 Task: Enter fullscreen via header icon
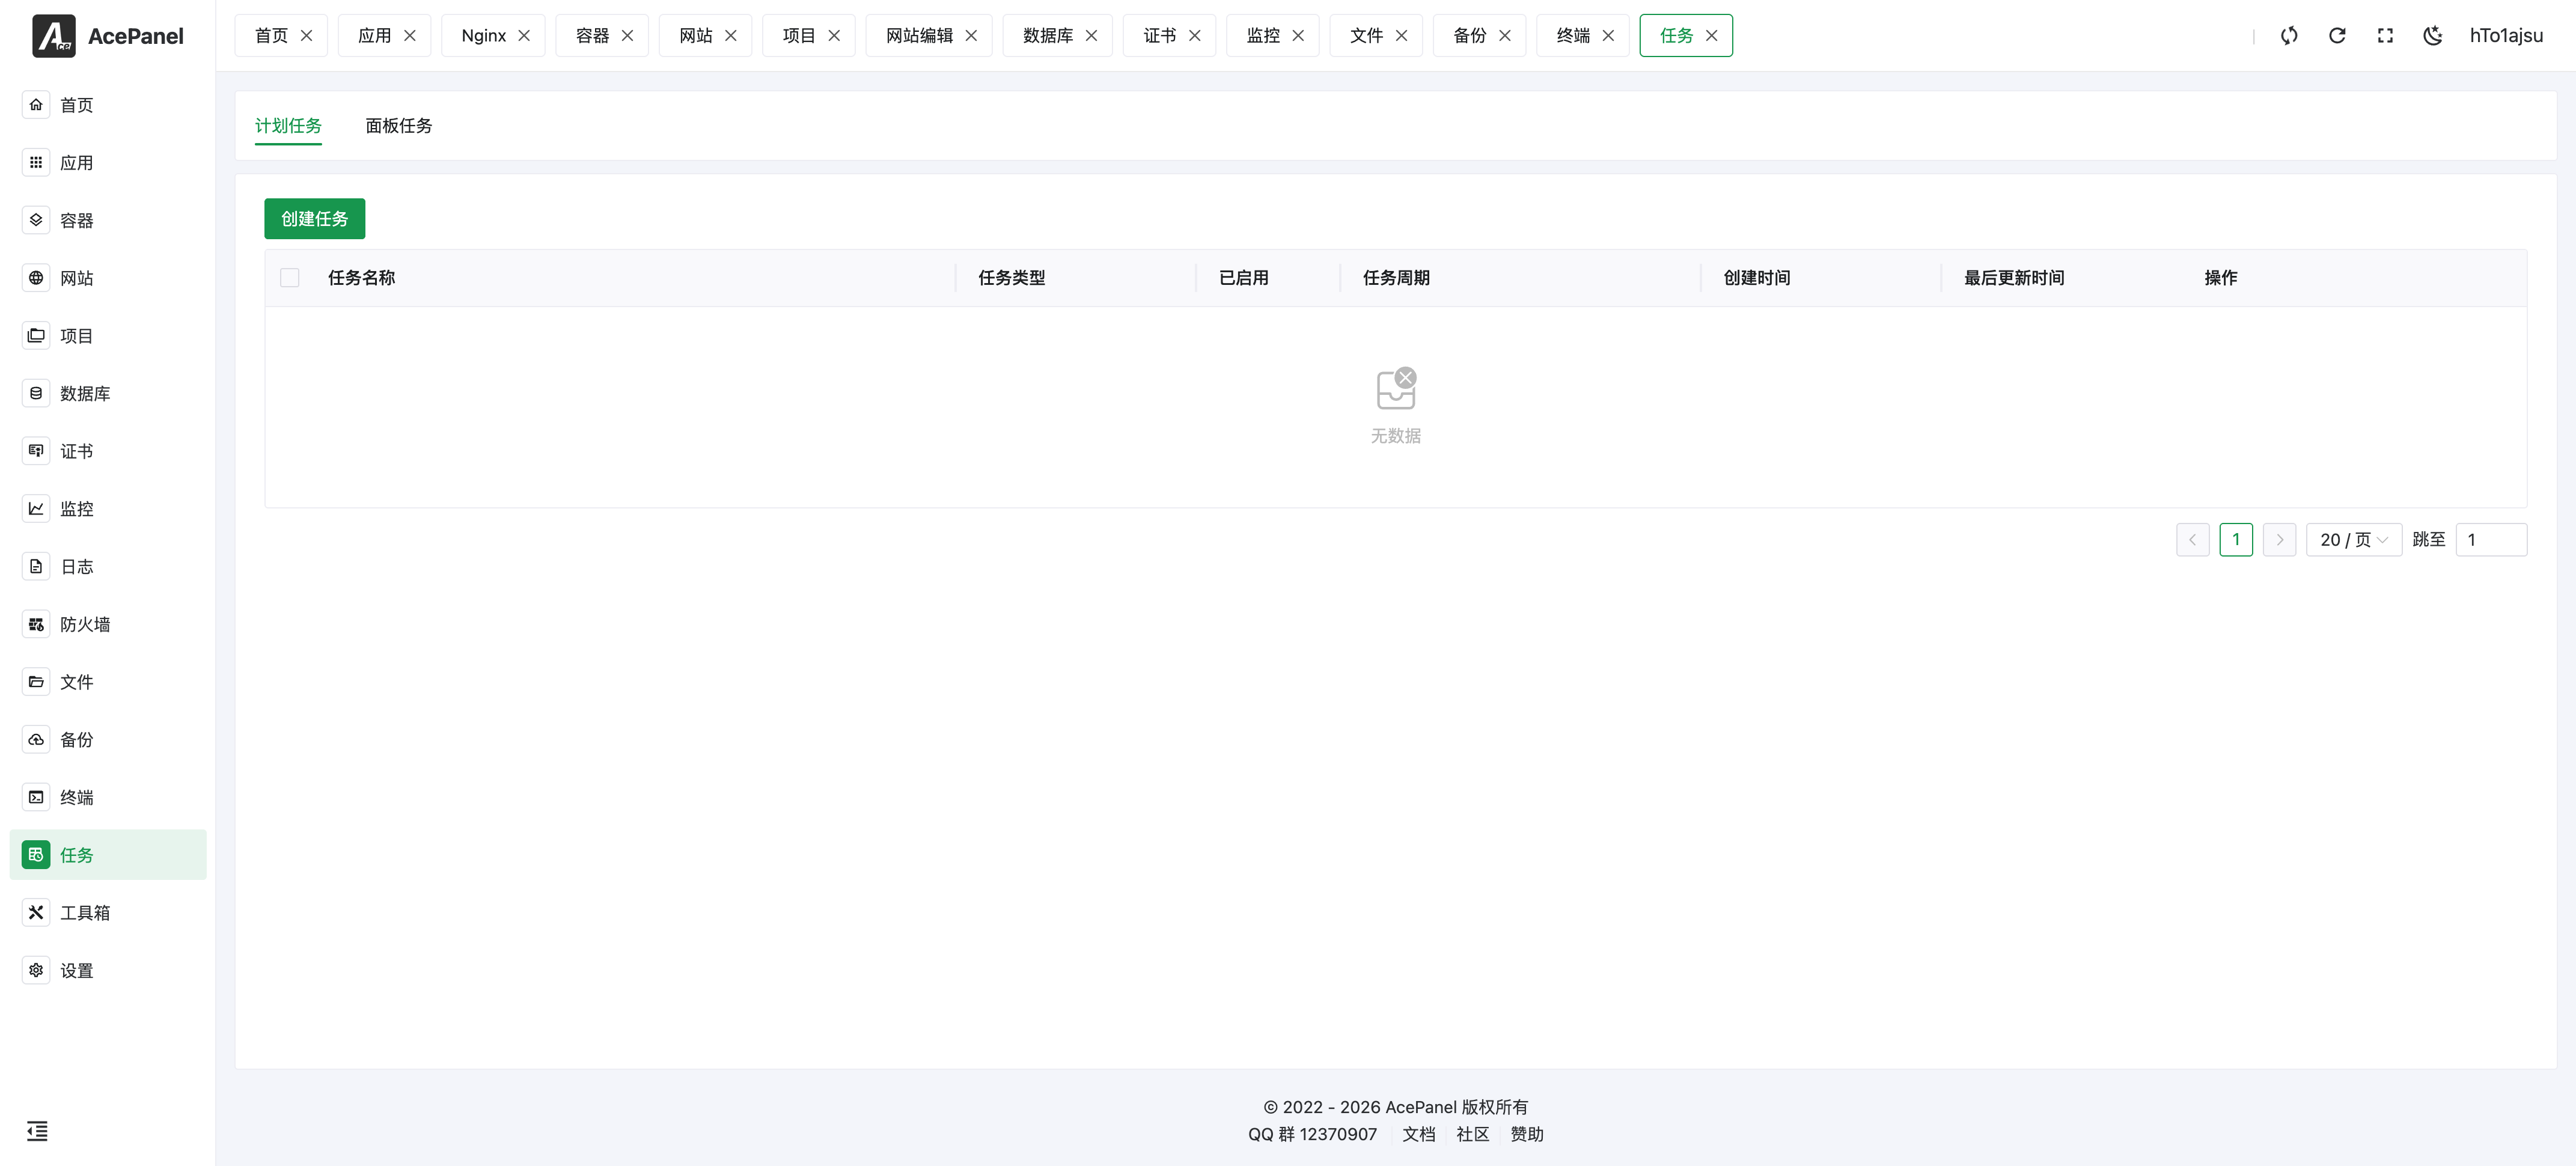pyautogui.click(x=2385, y=36)
